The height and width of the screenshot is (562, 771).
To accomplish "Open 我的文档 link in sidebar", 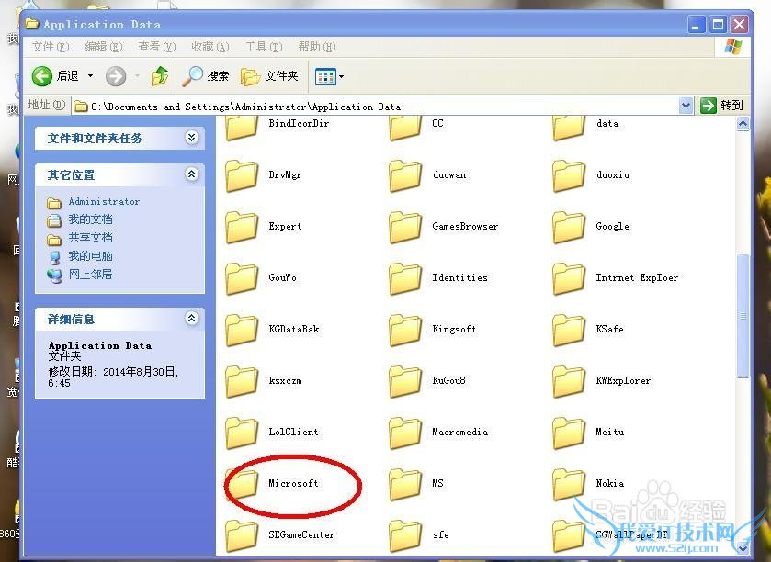I will 90,219.
